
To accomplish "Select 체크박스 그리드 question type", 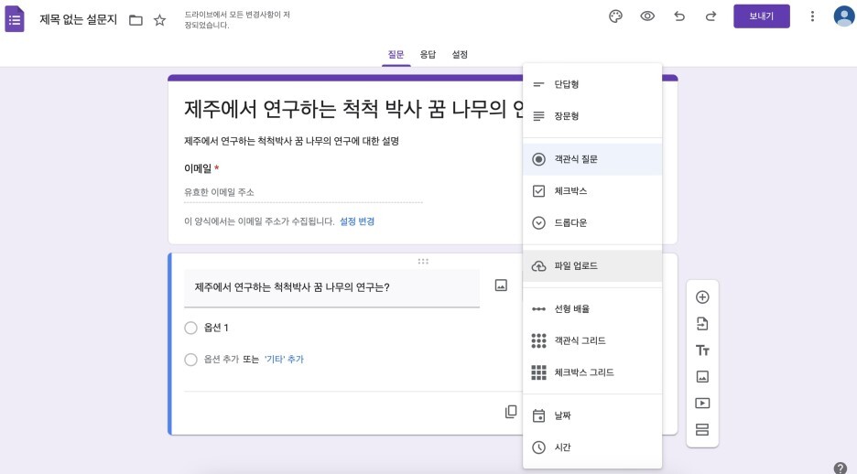I will point(592,372).
